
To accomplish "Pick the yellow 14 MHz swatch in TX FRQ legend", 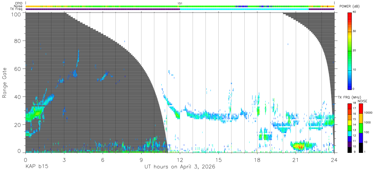I will coord(350,122).
